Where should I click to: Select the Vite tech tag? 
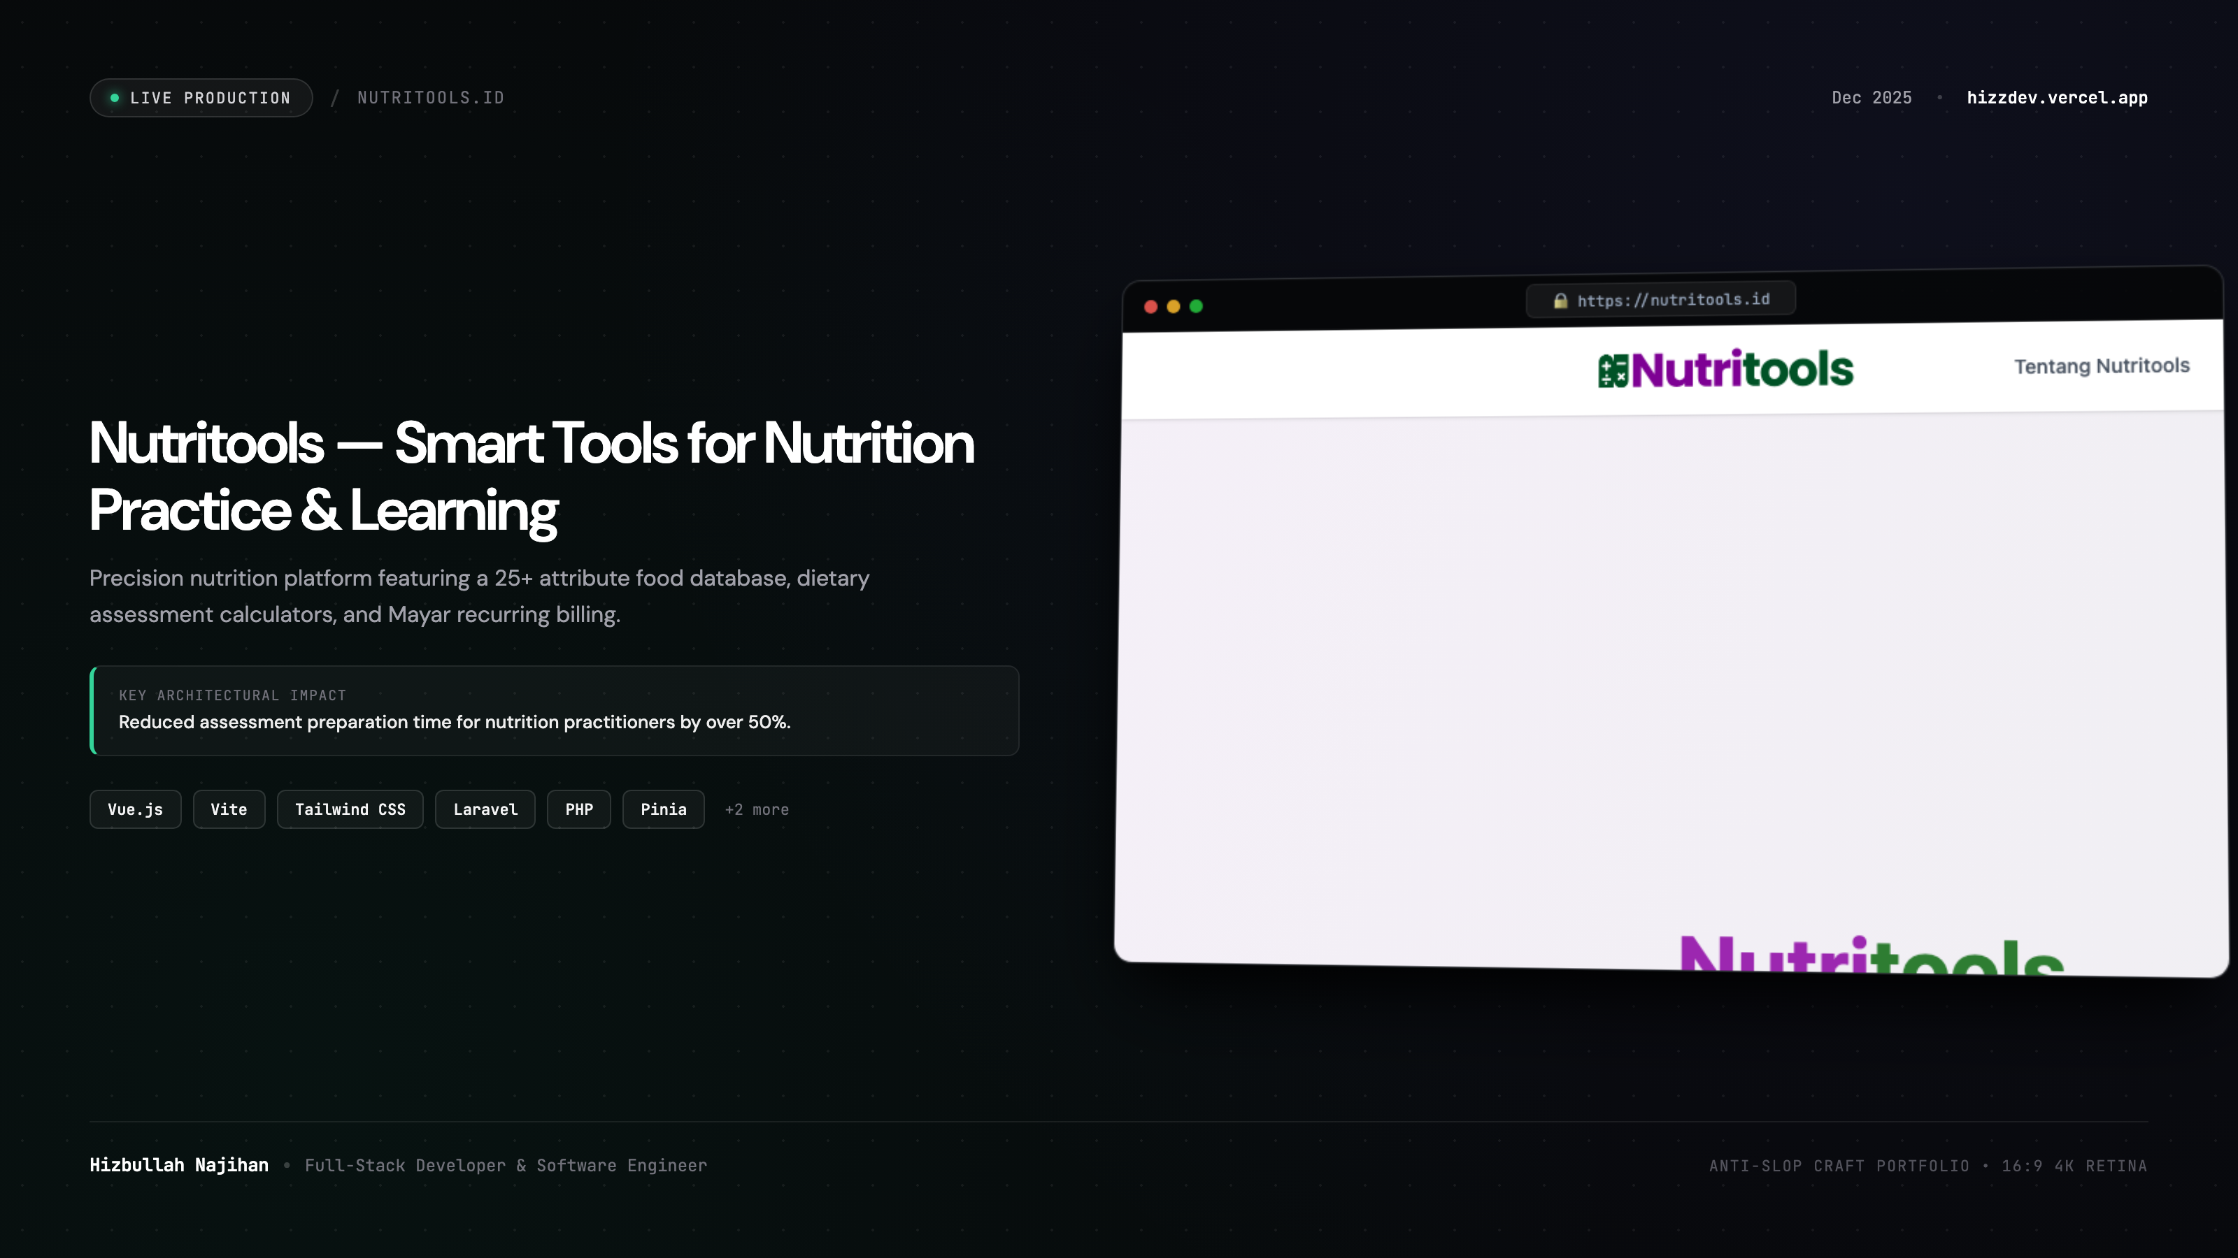pos(229,809)
